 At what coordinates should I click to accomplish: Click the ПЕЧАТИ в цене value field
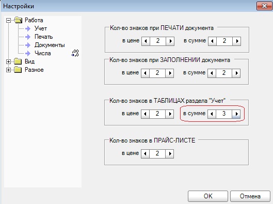pyautogui.click(x=158, y=41)
